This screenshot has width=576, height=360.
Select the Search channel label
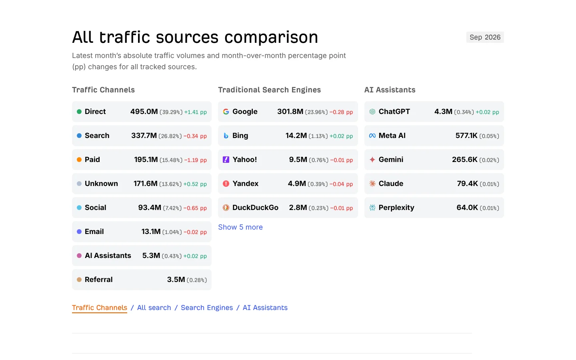click(97, 136)
